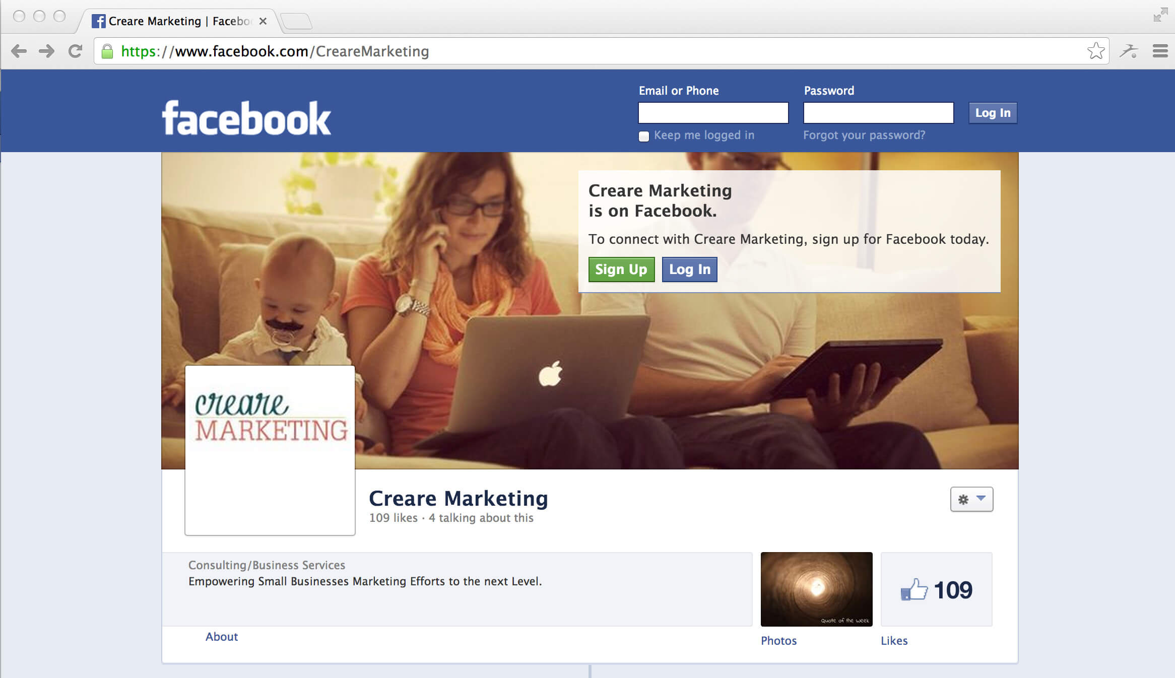The image size is (1175, 678).
Task: Click the forward navigation arrow
Action: pos(47,51)
